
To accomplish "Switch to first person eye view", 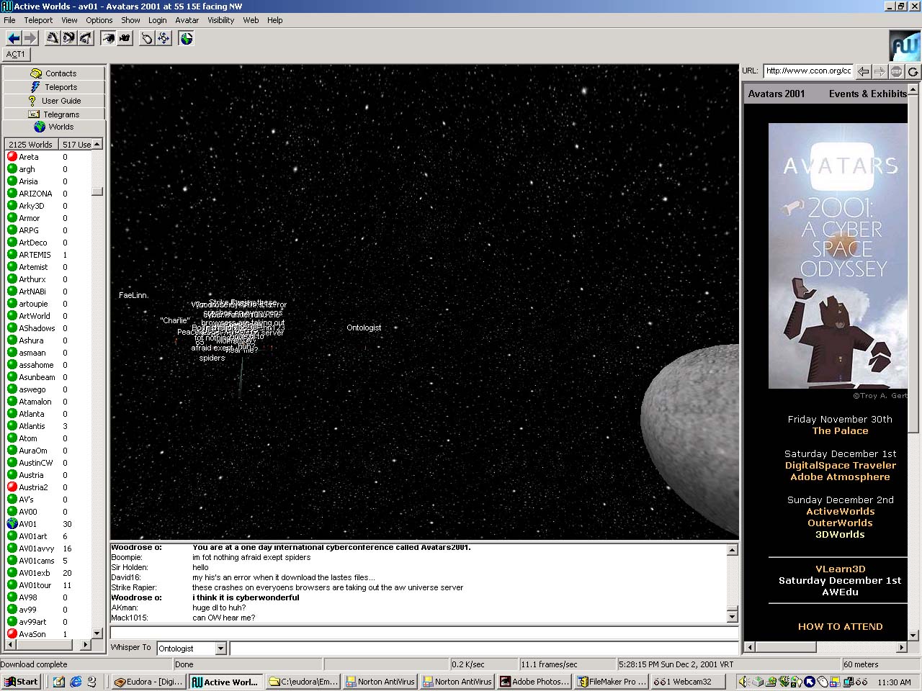I will tap(107, 38).
